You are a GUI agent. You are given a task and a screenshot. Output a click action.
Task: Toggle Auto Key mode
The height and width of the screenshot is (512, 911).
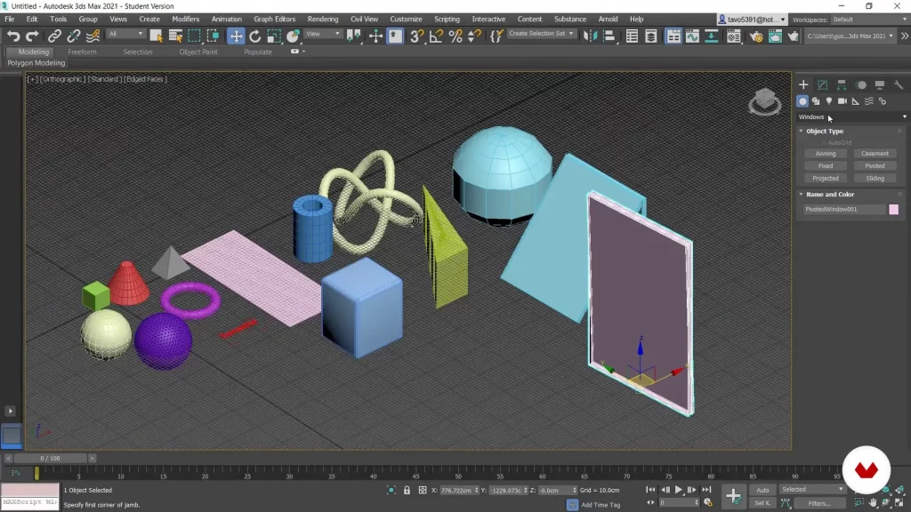tap(762, 490)
